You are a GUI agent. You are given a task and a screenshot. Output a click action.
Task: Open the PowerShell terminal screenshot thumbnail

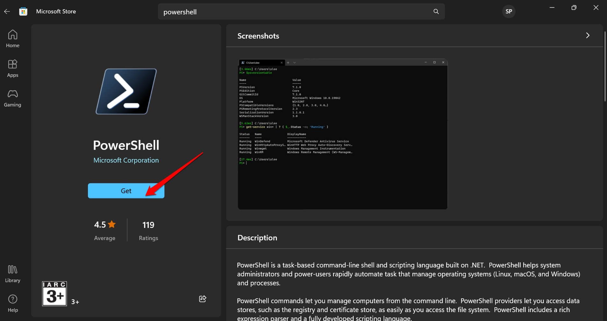[x=343, y=134]
